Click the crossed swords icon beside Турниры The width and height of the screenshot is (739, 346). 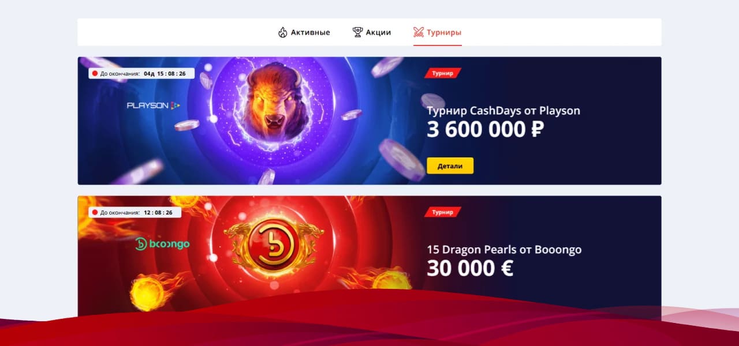coord(419,32)
